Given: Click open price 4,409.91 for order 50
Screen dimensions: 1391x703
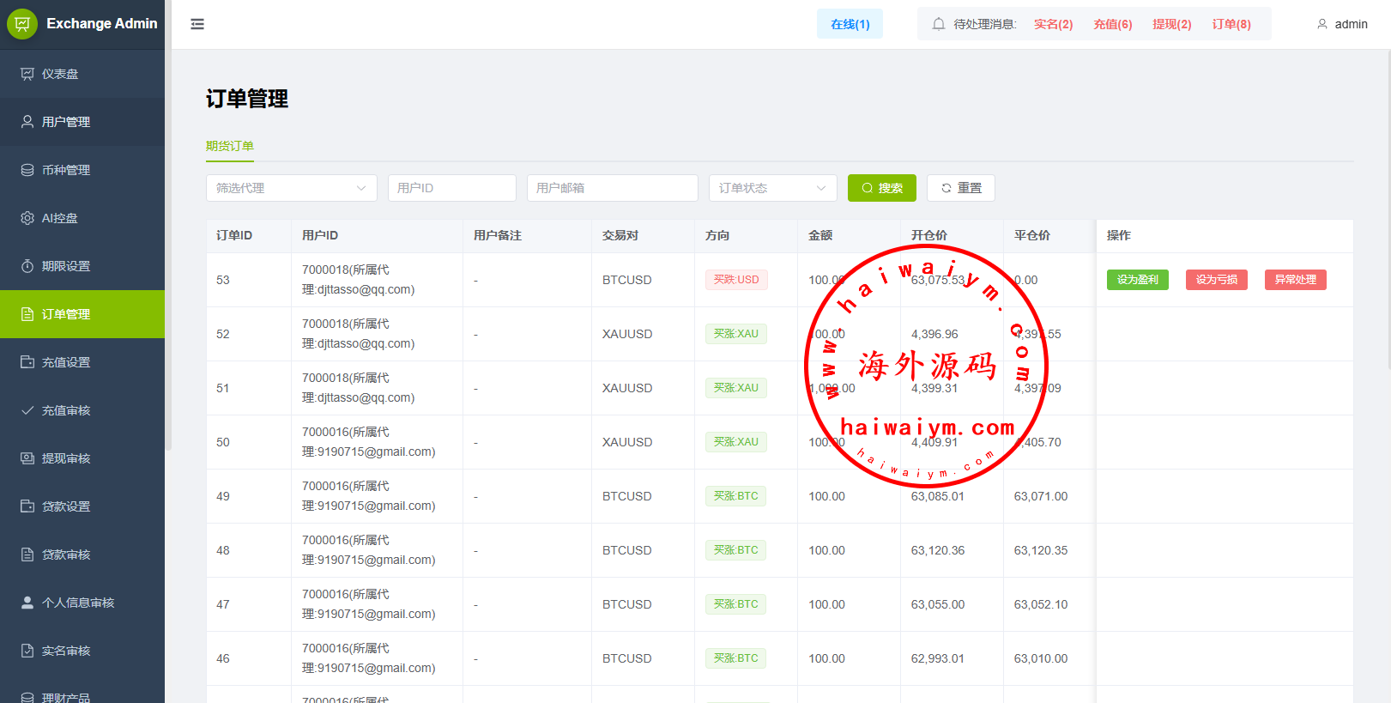Looking at the screenshot, I should coord(934,442).
